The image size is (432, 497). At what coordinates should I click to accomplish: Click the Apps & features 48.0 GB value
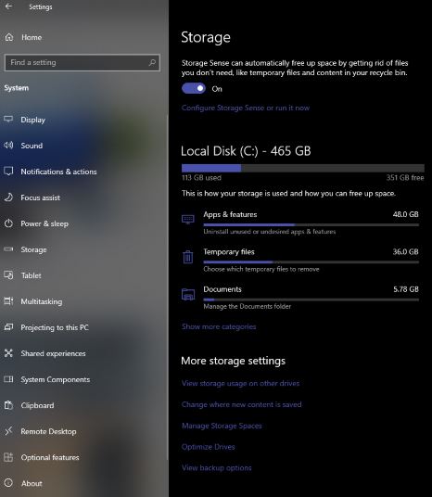pos(406,214)
